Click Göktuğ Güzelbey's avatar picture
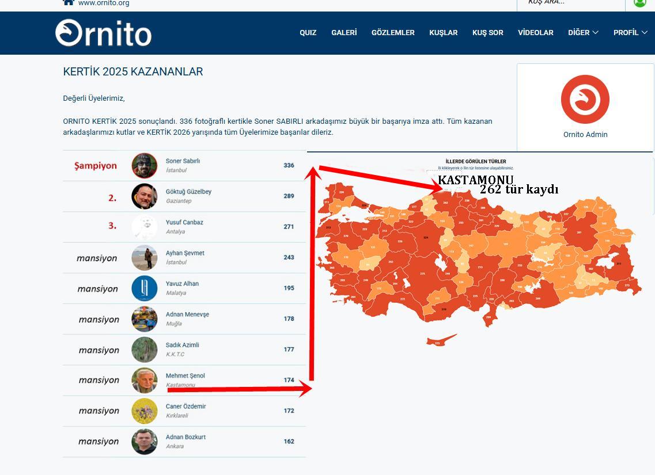This screenshot has height=475, width=655. [x=145, y=196]
